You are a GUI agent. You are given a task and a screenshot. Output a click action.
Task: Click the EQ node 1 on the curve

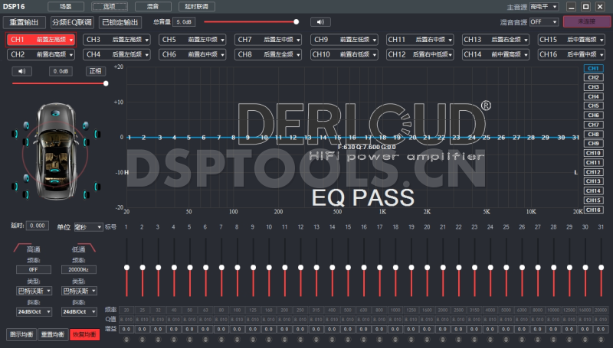129,138
